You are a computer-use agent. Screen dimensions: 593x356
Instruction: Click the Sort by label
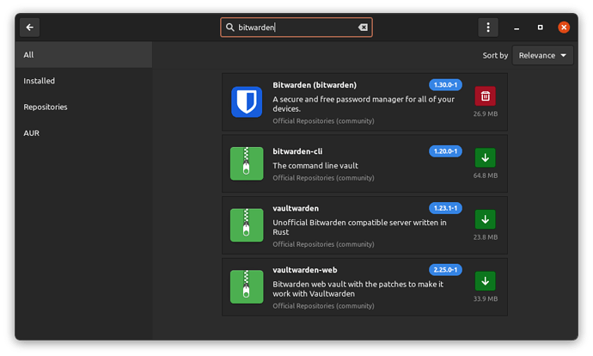pos(495,56)
